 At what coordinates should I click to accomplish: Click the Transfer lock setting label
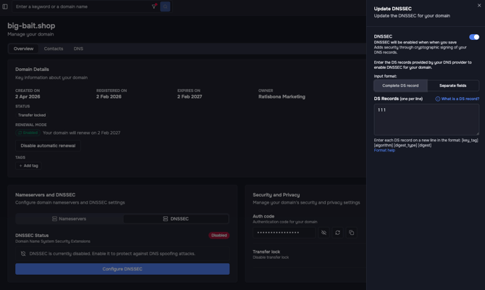[x=266, y=252]
